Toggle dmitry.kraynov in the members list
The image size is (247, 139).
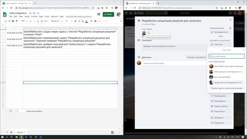[x=227, y=72]
